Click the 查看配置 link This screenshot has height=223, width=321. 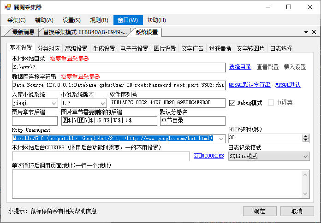click(x=267, y=67)
